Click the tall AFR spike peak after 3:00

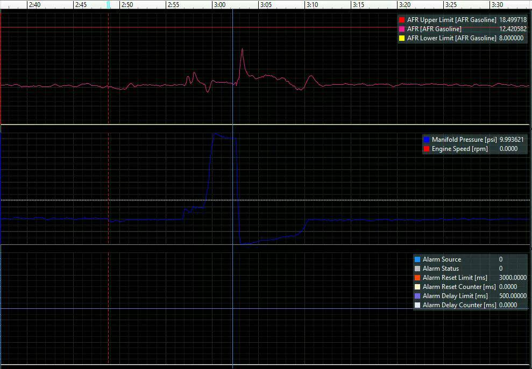coord(242,49)
